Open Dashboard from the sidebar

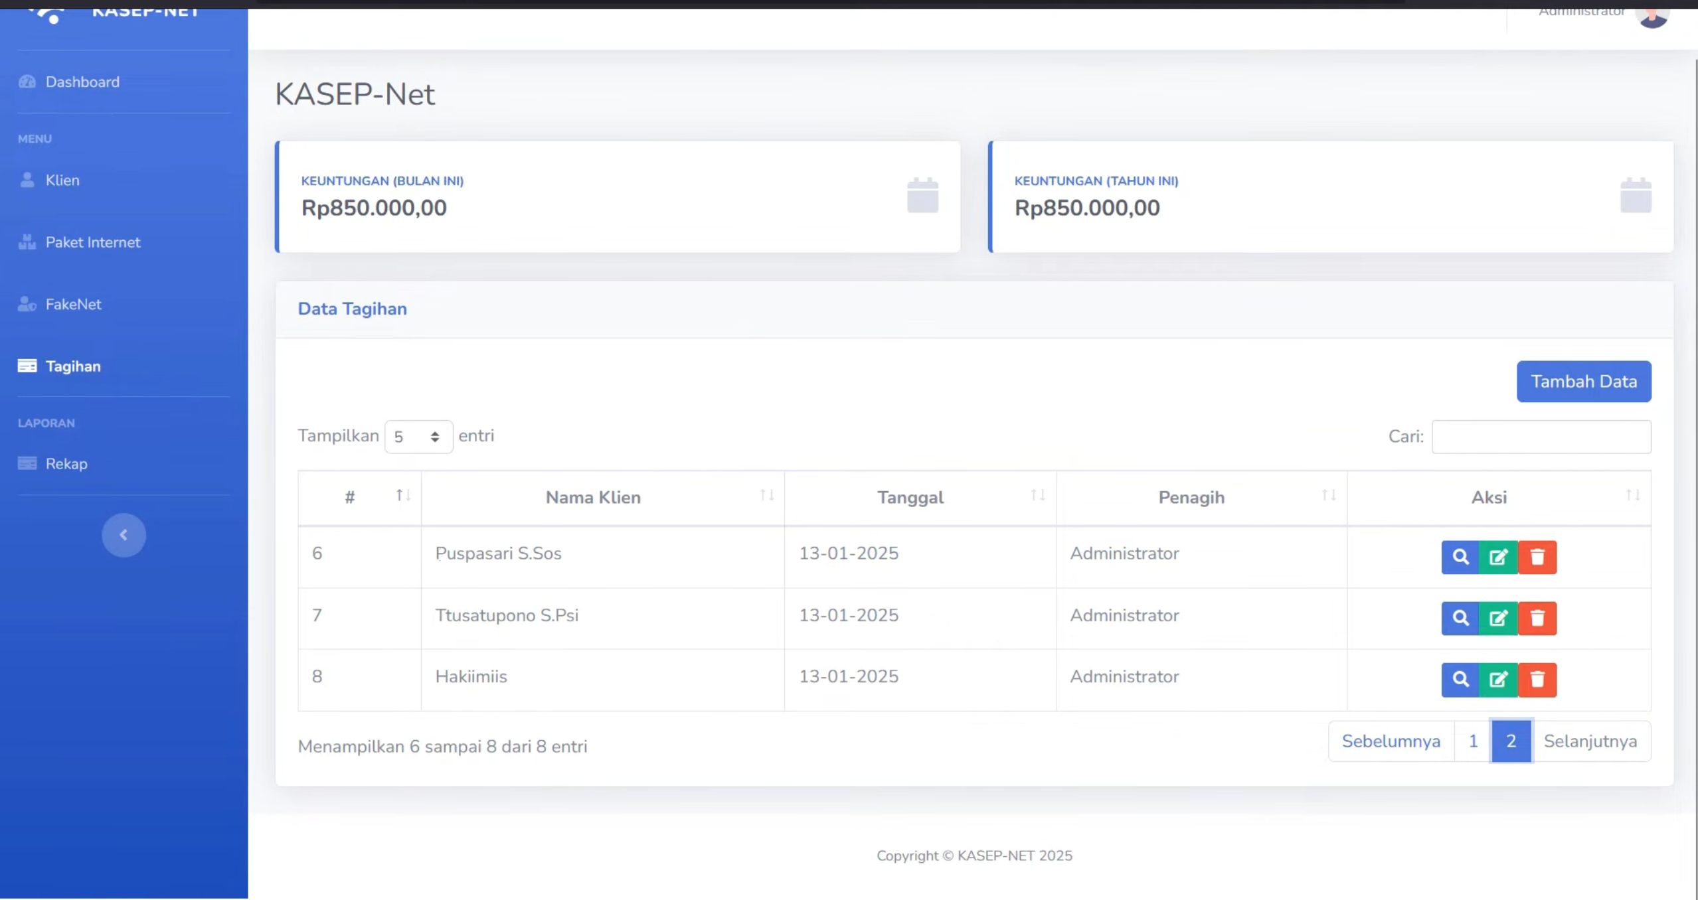pos(82,82)
